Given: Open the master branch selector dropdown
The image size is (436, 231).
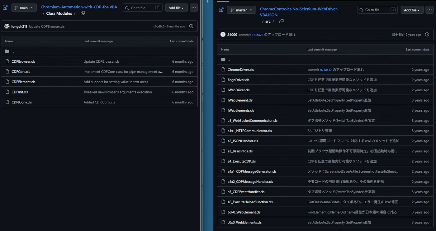Looking at the screenshot, I should (x=241, y=10).
